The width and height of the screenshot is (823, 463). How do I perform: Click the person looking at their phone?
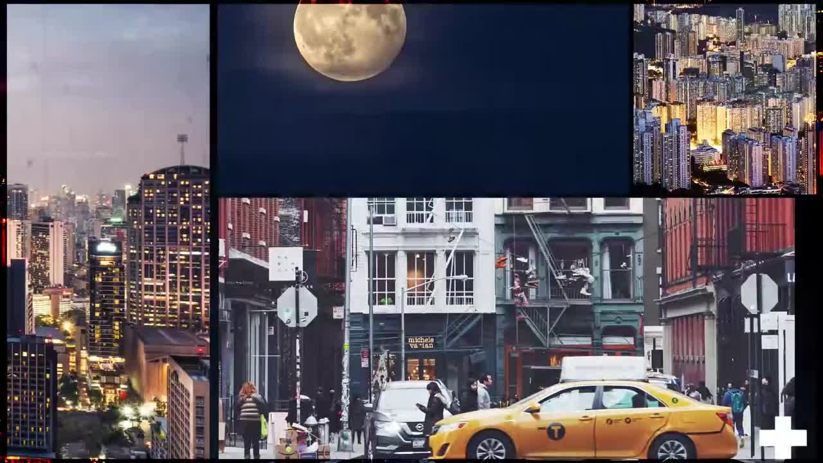point(433,408)
